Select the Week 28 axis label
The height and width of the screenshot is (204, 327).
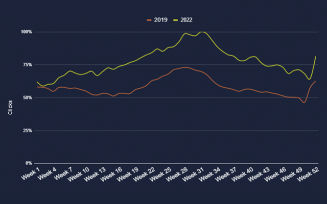click(x=177, y=174)
